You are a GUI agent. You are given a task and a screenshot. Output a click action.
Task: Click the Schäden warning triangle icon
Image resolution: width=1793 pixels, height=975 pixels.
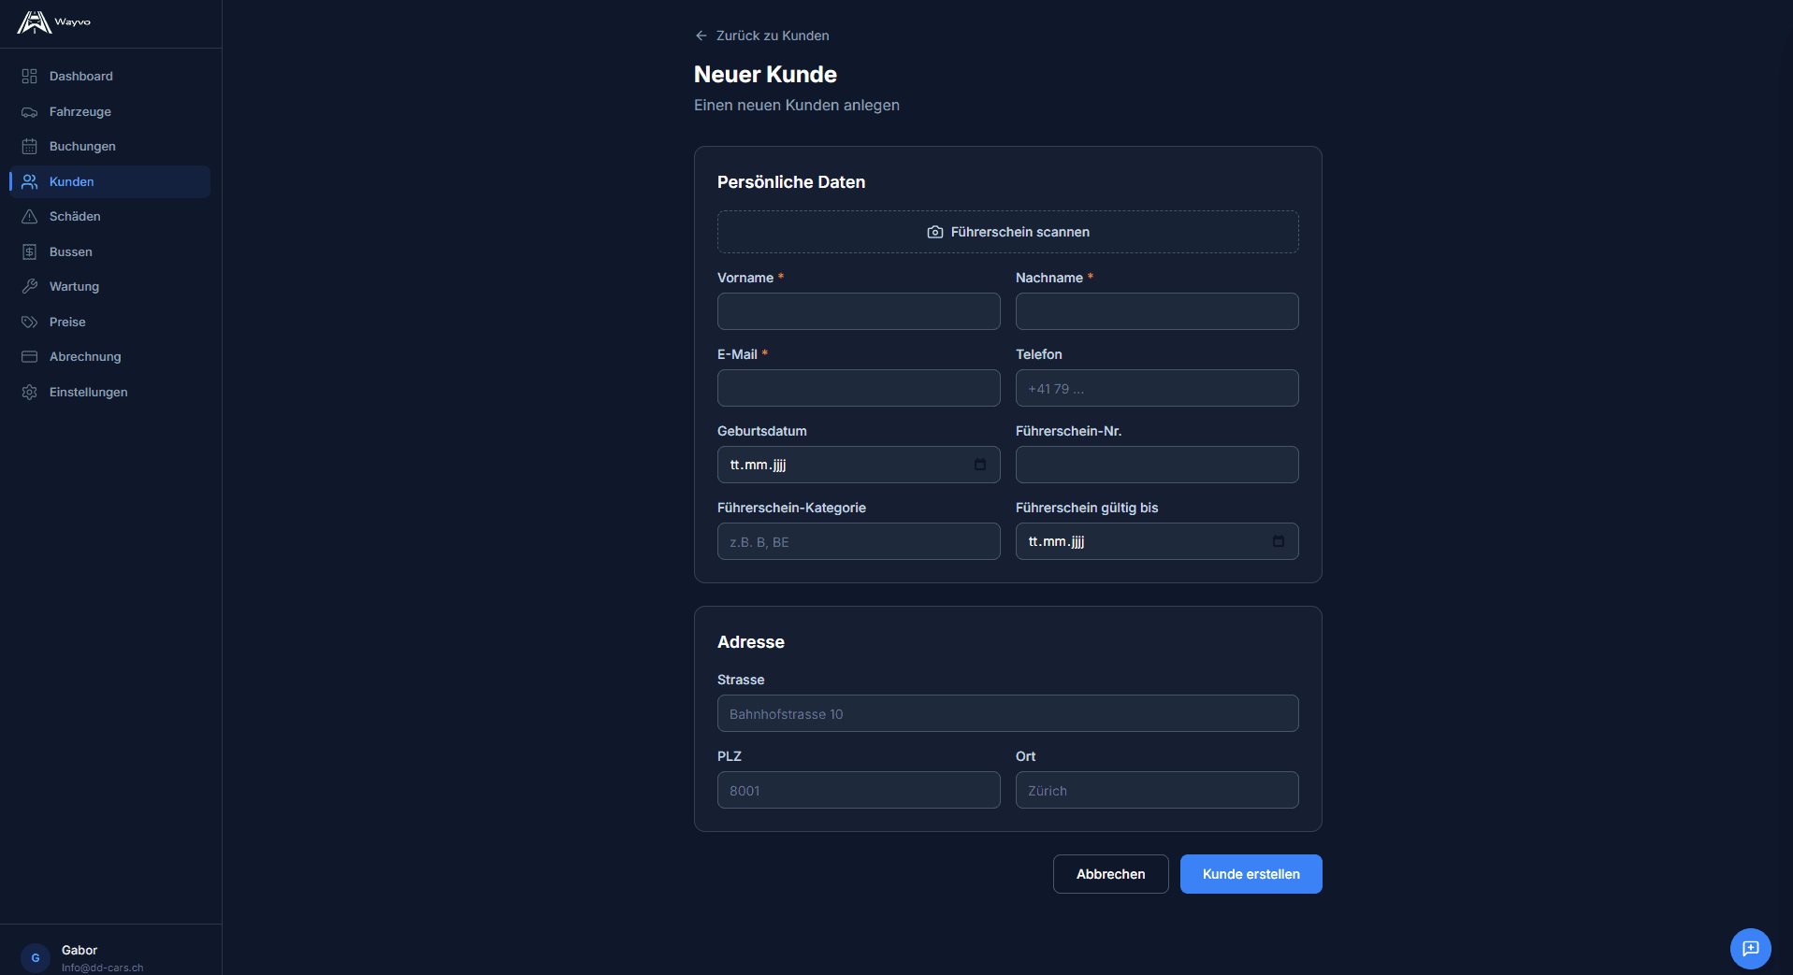point(30,217)
